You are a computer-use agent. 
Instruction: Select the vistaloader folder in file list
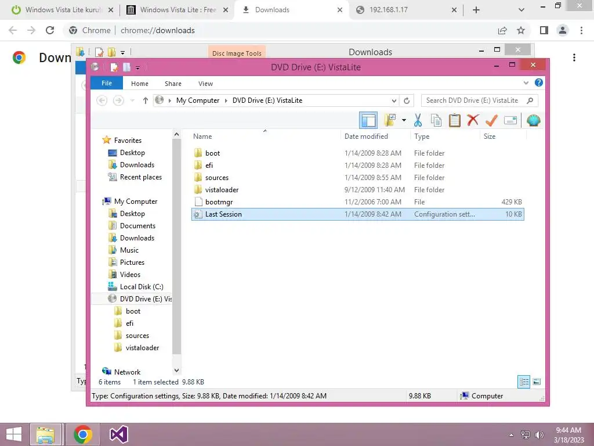click(x=358, y=190)
